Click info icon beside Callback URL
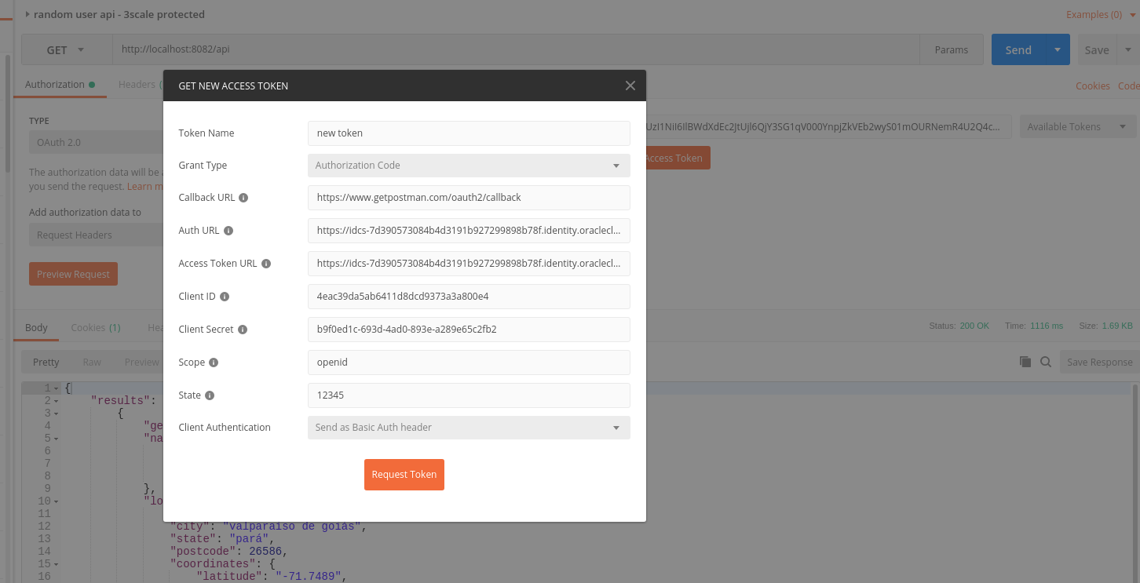1140x583 pixels. pos(243,198)
